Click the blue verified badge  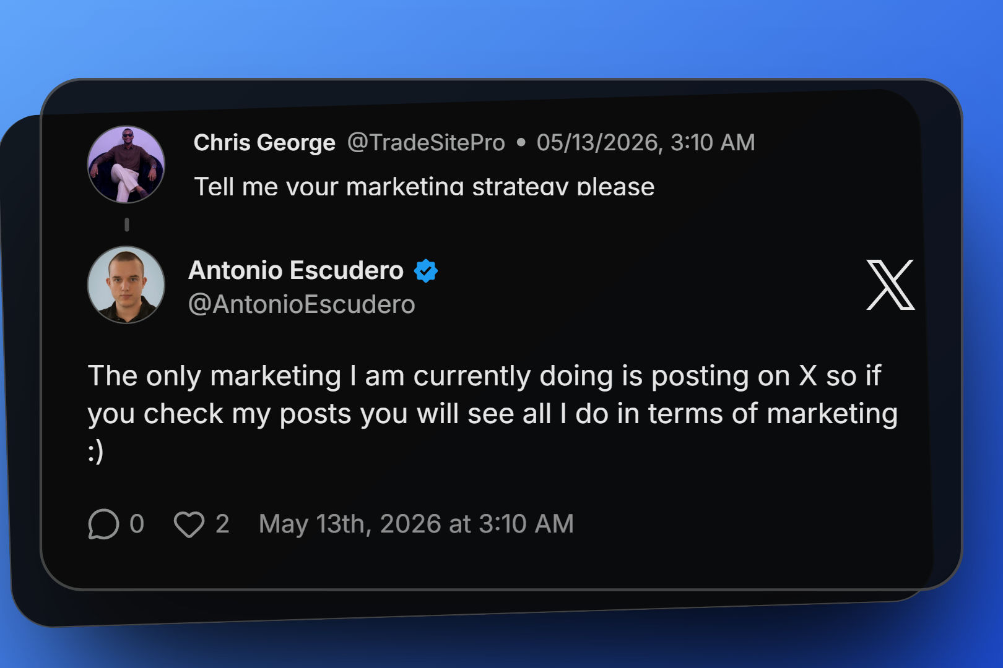[x=426, y=271]
